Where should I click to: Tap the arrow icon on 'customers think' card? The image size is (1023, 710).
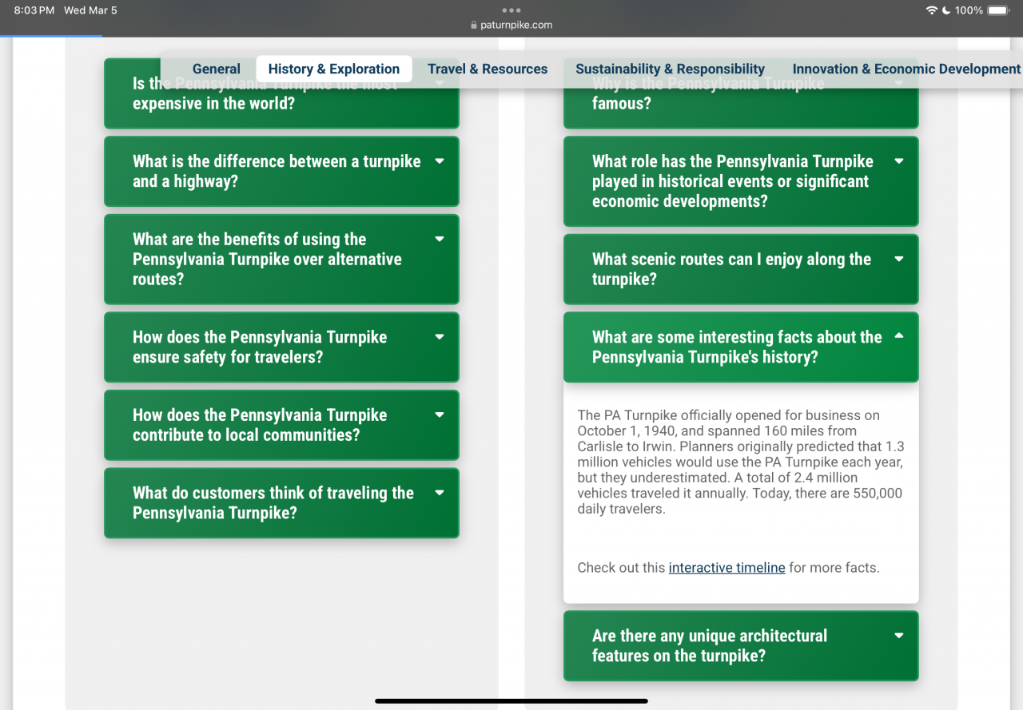(x=440, y=493)
